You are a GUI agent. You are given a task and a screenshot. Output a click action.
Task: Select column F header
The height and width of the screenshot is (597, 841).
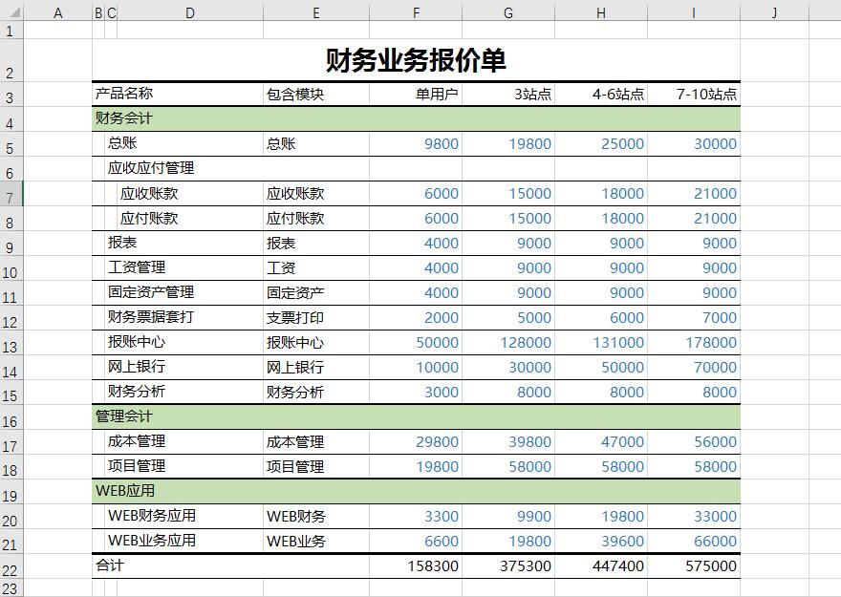(x=415, y=12)
